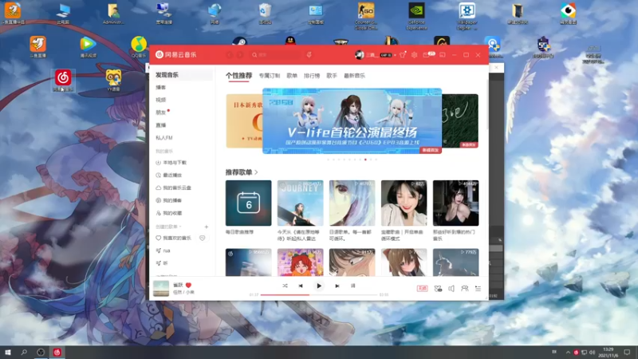
Task: Open the Counter-Strike GO desktop icon
Action: 366,15
